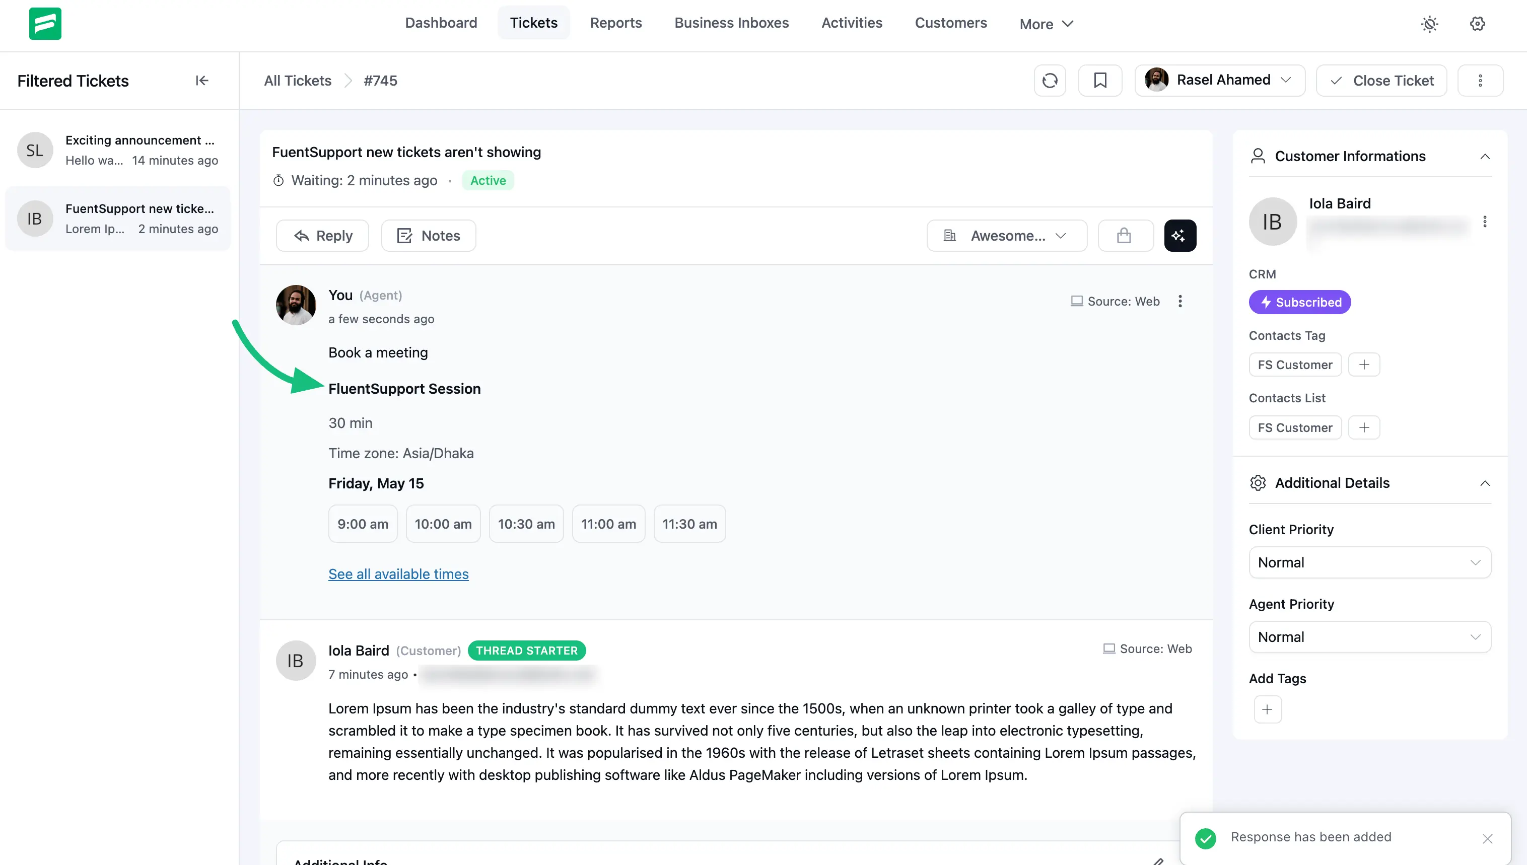This screenshot has height=865, width=1527.
Task: Click the #745 breadcrumb ticket number
Action: point(380,80)
